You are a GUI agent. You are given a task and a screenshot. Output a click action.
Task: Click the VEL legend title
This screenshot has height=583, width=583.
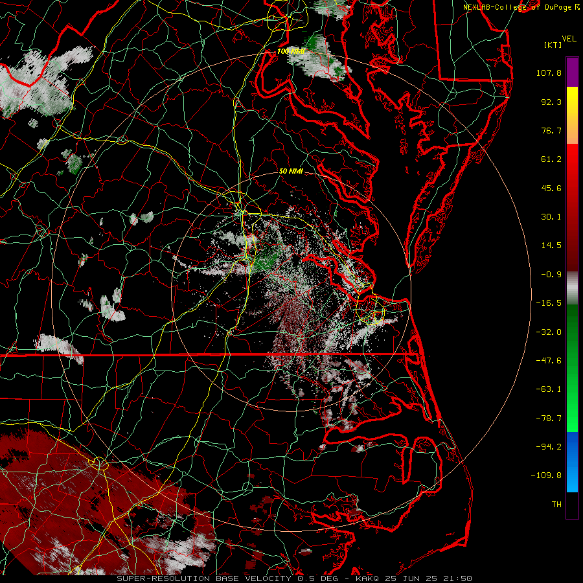569,39
